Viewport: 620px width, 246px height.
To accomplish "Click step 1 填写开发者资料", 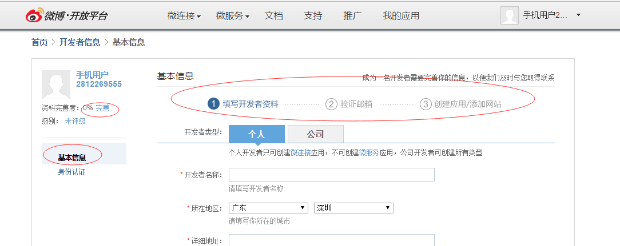I will pos(243,104).
